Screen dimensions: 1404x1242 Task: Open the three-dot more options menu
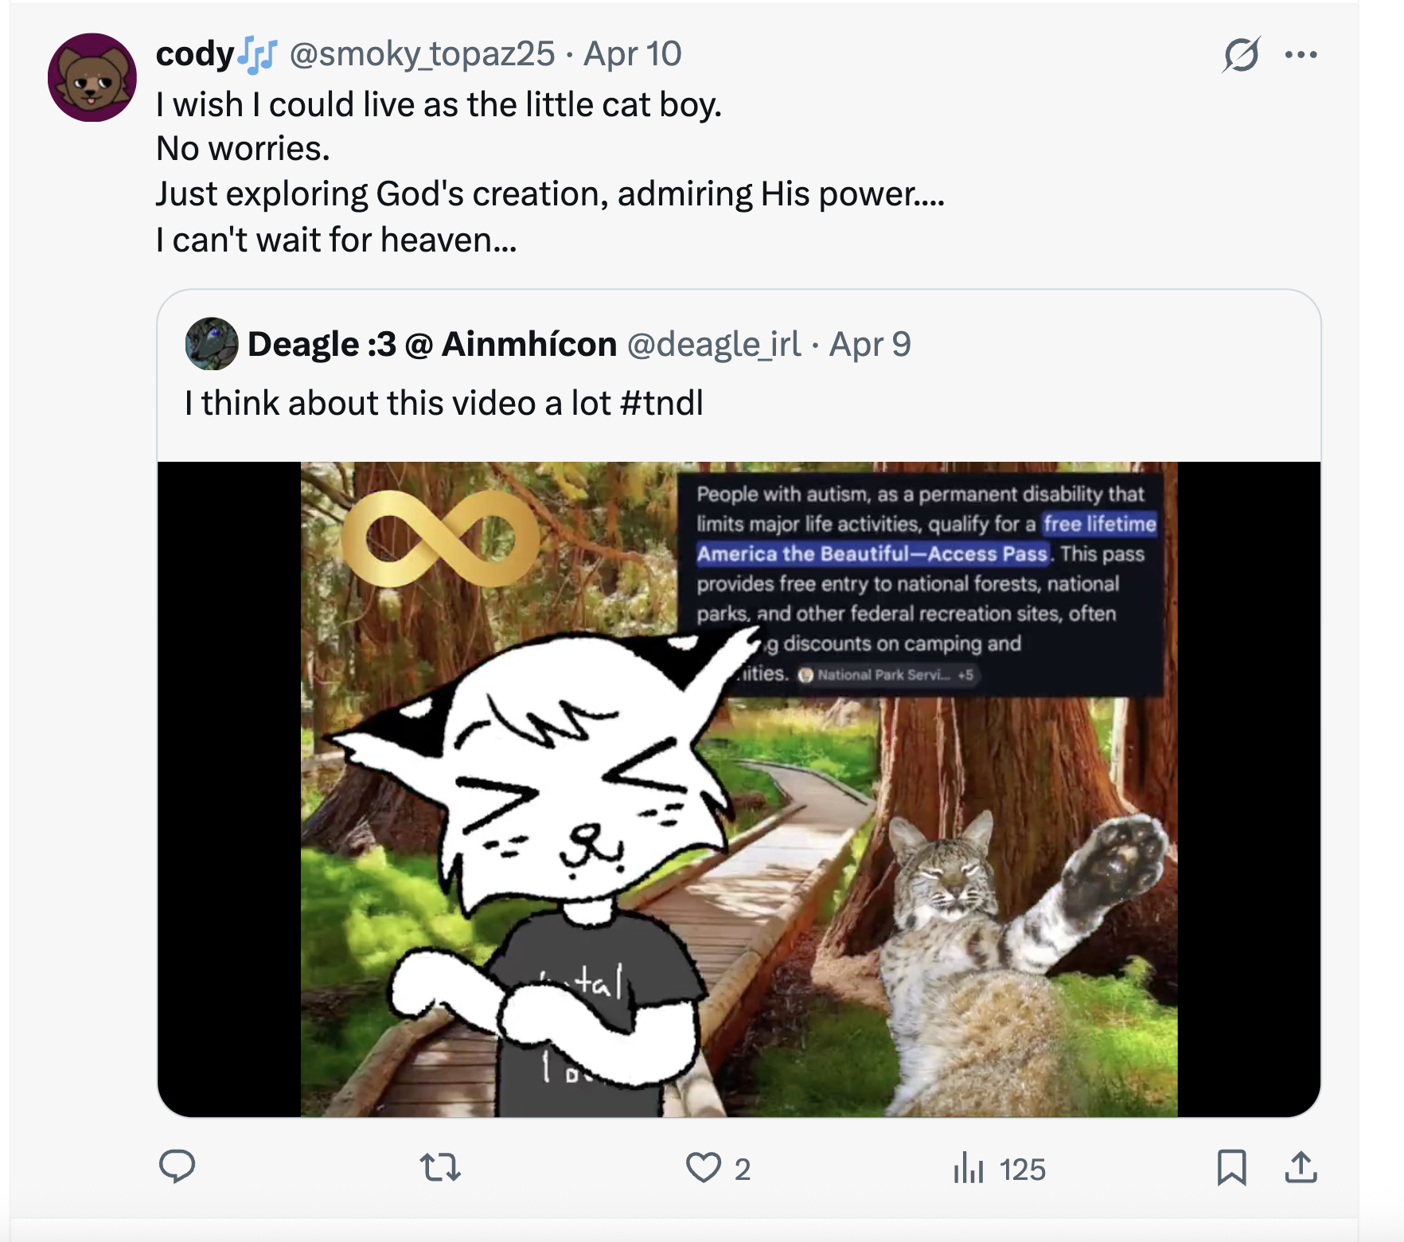point(1301,55)
